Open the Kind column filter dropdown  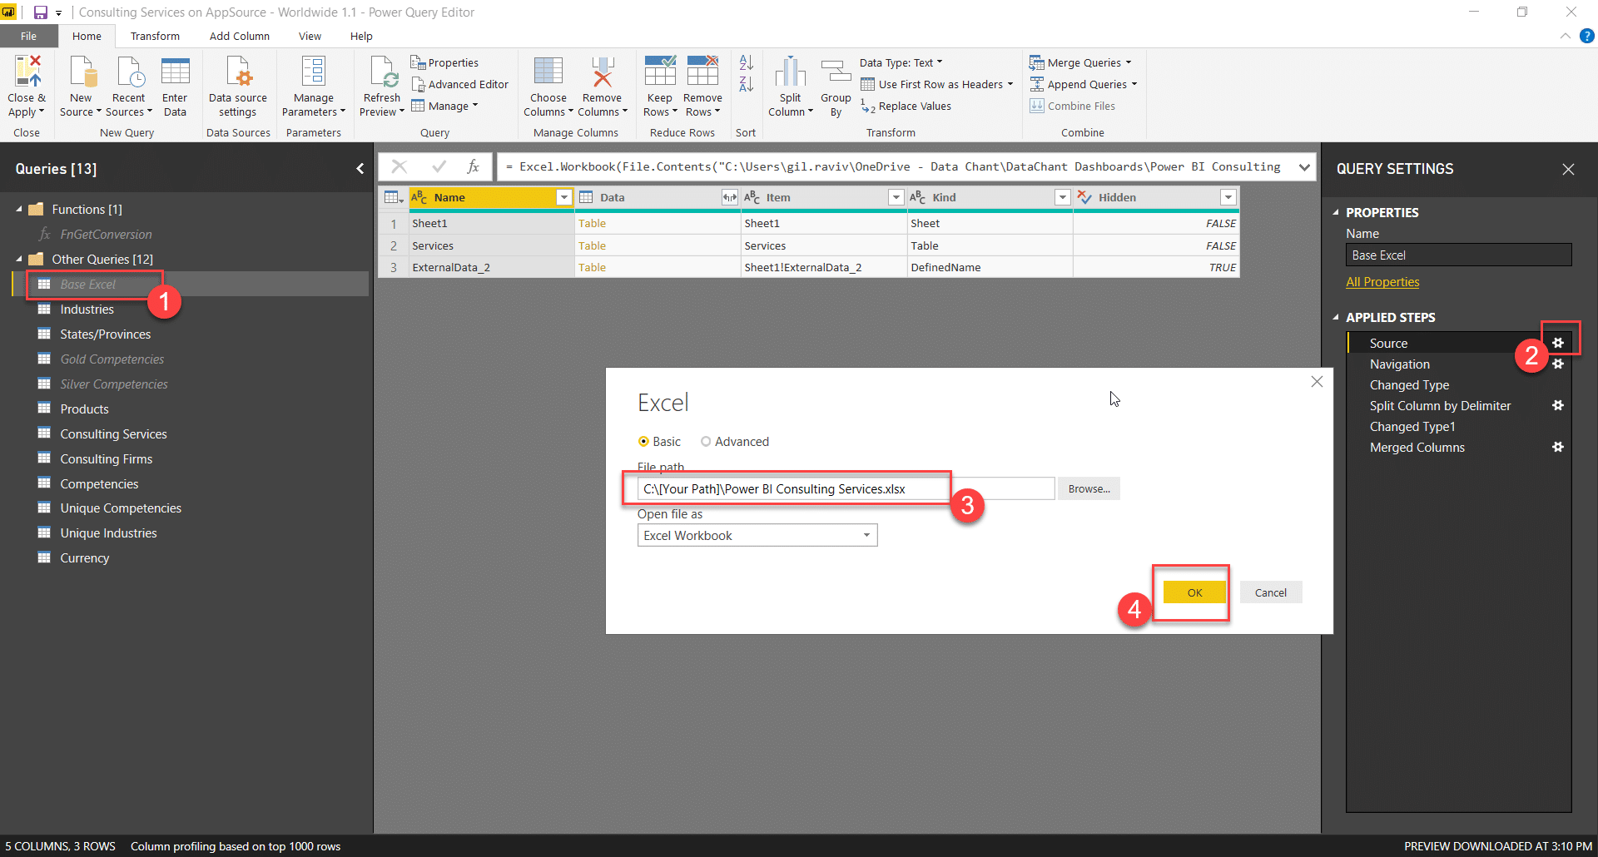1062,197
